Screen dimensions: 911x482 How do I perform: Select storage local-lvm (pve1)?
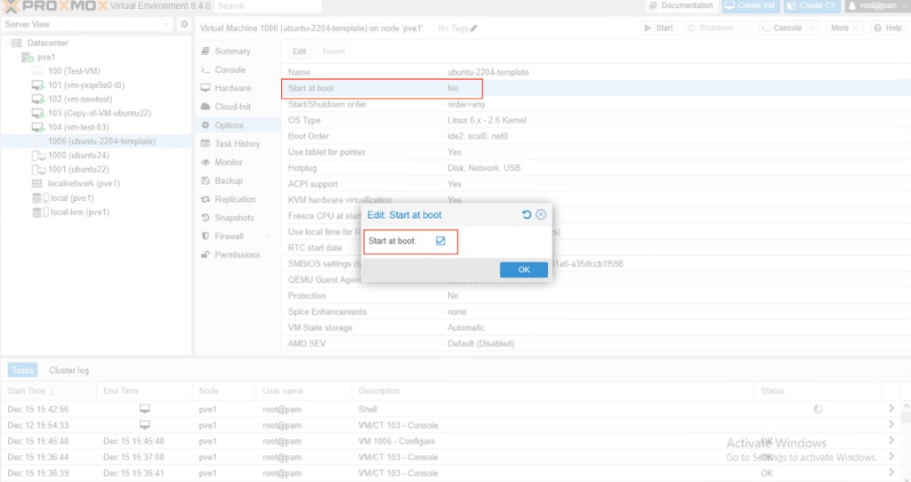tap(79, 212)
